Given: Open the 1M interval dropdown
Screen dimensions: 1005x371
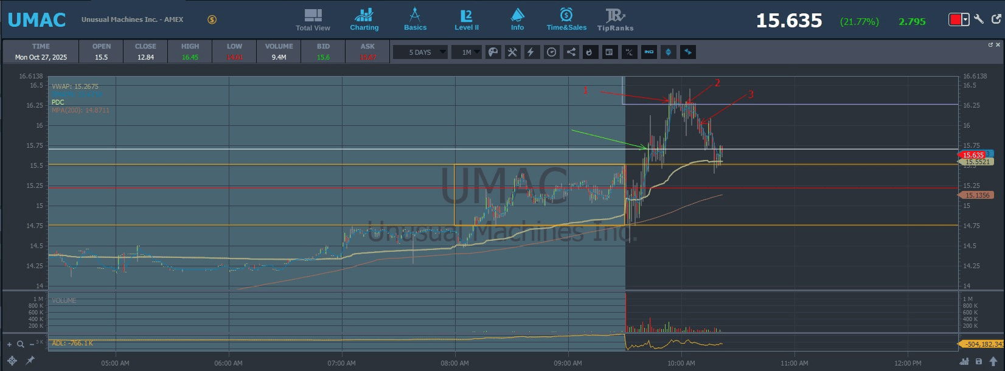Looking at the screenshot, I should click(x=467, y=52).
